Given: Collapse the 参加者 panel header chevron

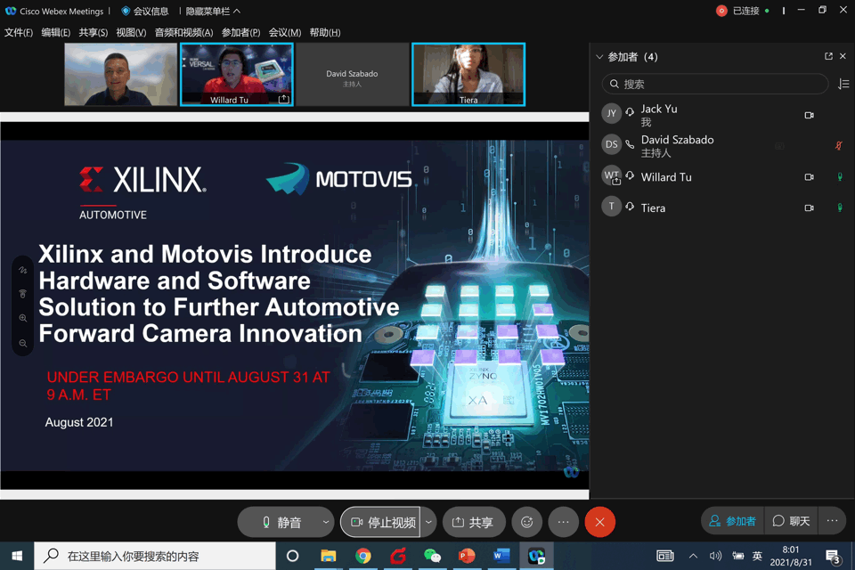Looking at the screenshot, I should pyautogui.click(x=599, y=57).
